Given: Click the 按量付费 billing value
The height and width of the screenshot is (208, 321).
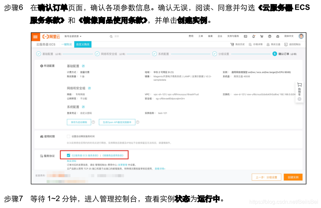Looking at the screenshot, I should (84, 72).
